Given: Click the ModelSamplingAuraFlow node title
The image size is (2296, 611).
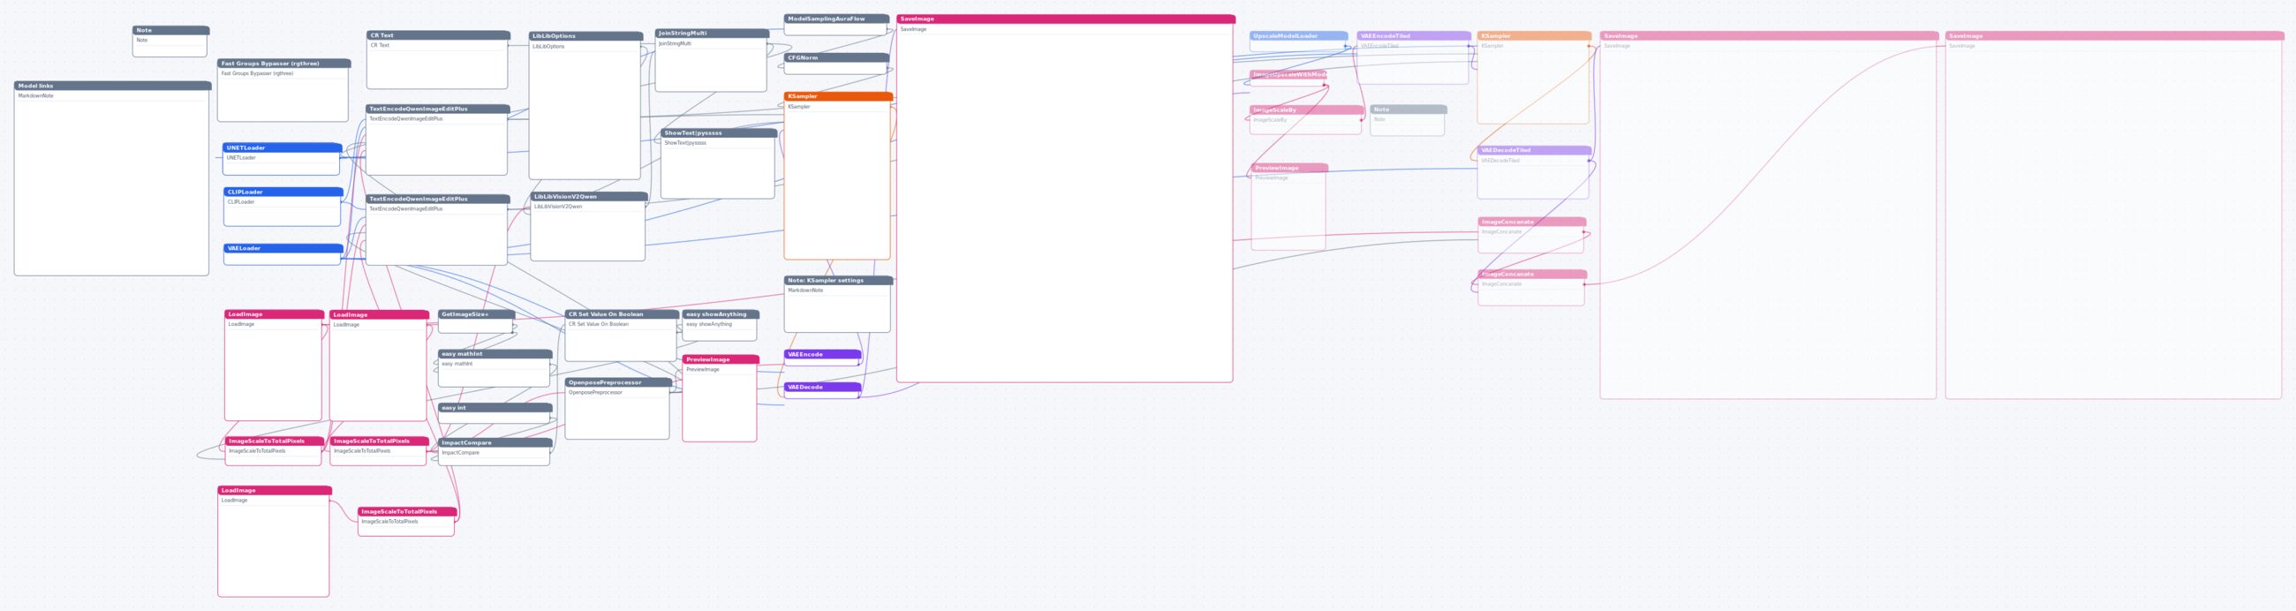Looking at the screenshot, I should tap(836, 19).
